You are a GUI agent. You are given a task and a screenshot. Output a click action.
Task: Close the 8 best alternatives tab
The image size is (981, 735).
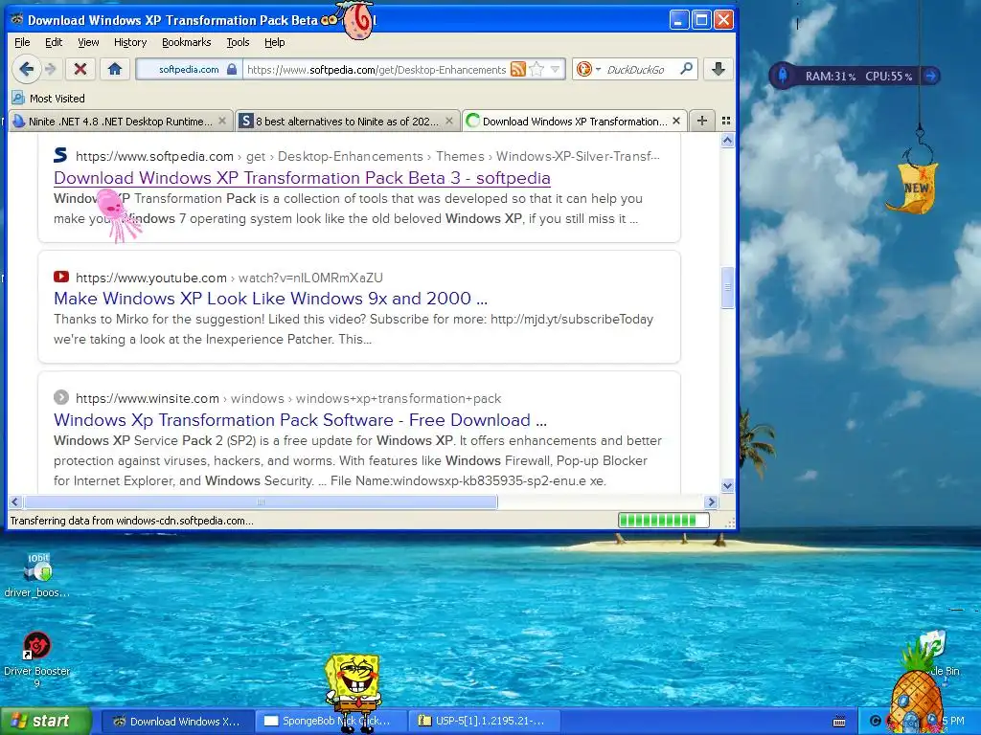(448, 122)
